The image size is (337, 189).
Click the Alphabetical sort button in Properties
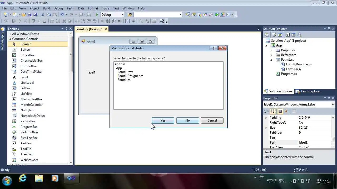pyautogui.click(x=272, y=111)
